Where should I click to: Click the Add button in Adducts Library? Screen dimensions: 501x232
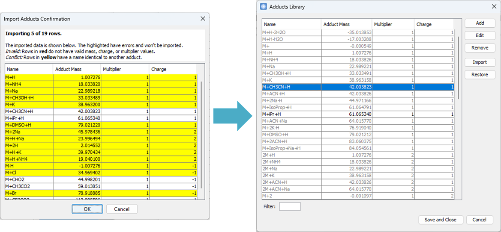[x=480, y=23]
